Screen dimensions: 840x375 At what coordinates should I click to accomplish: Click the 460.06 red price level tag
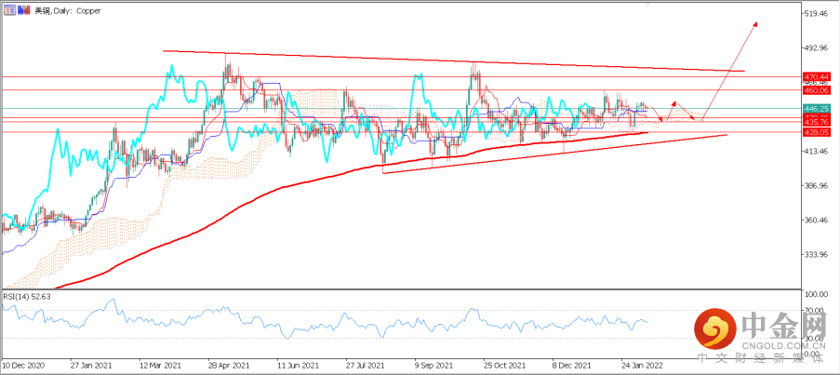point(817,90)
